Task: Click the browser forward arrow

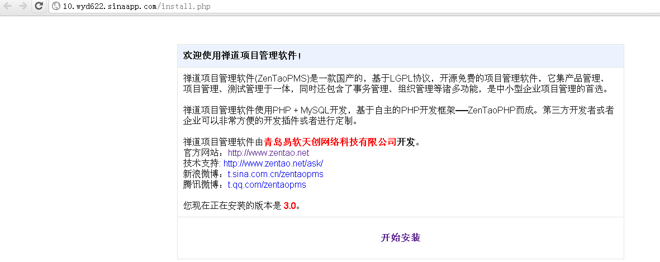Action: click(x=23, y=6)
